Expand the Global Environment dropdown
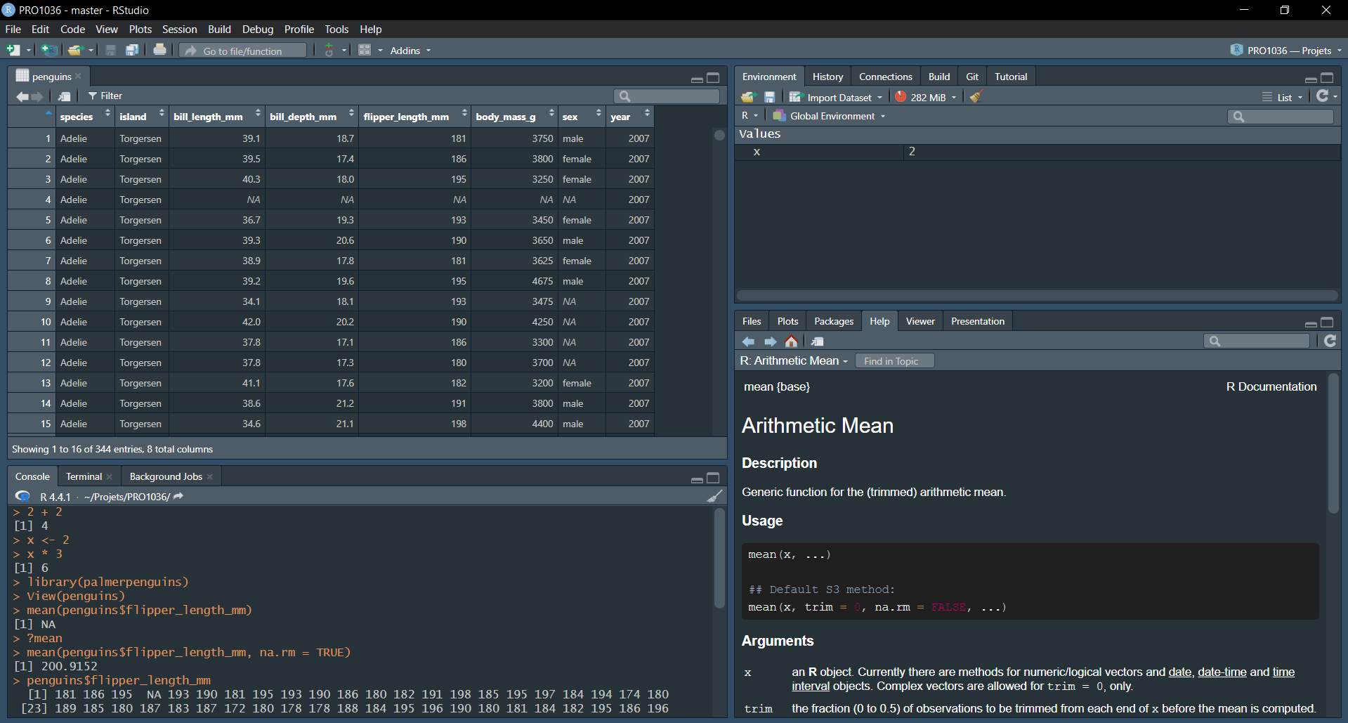The image size is (1348, 723). pyautogui.click(x=832, y=116)
